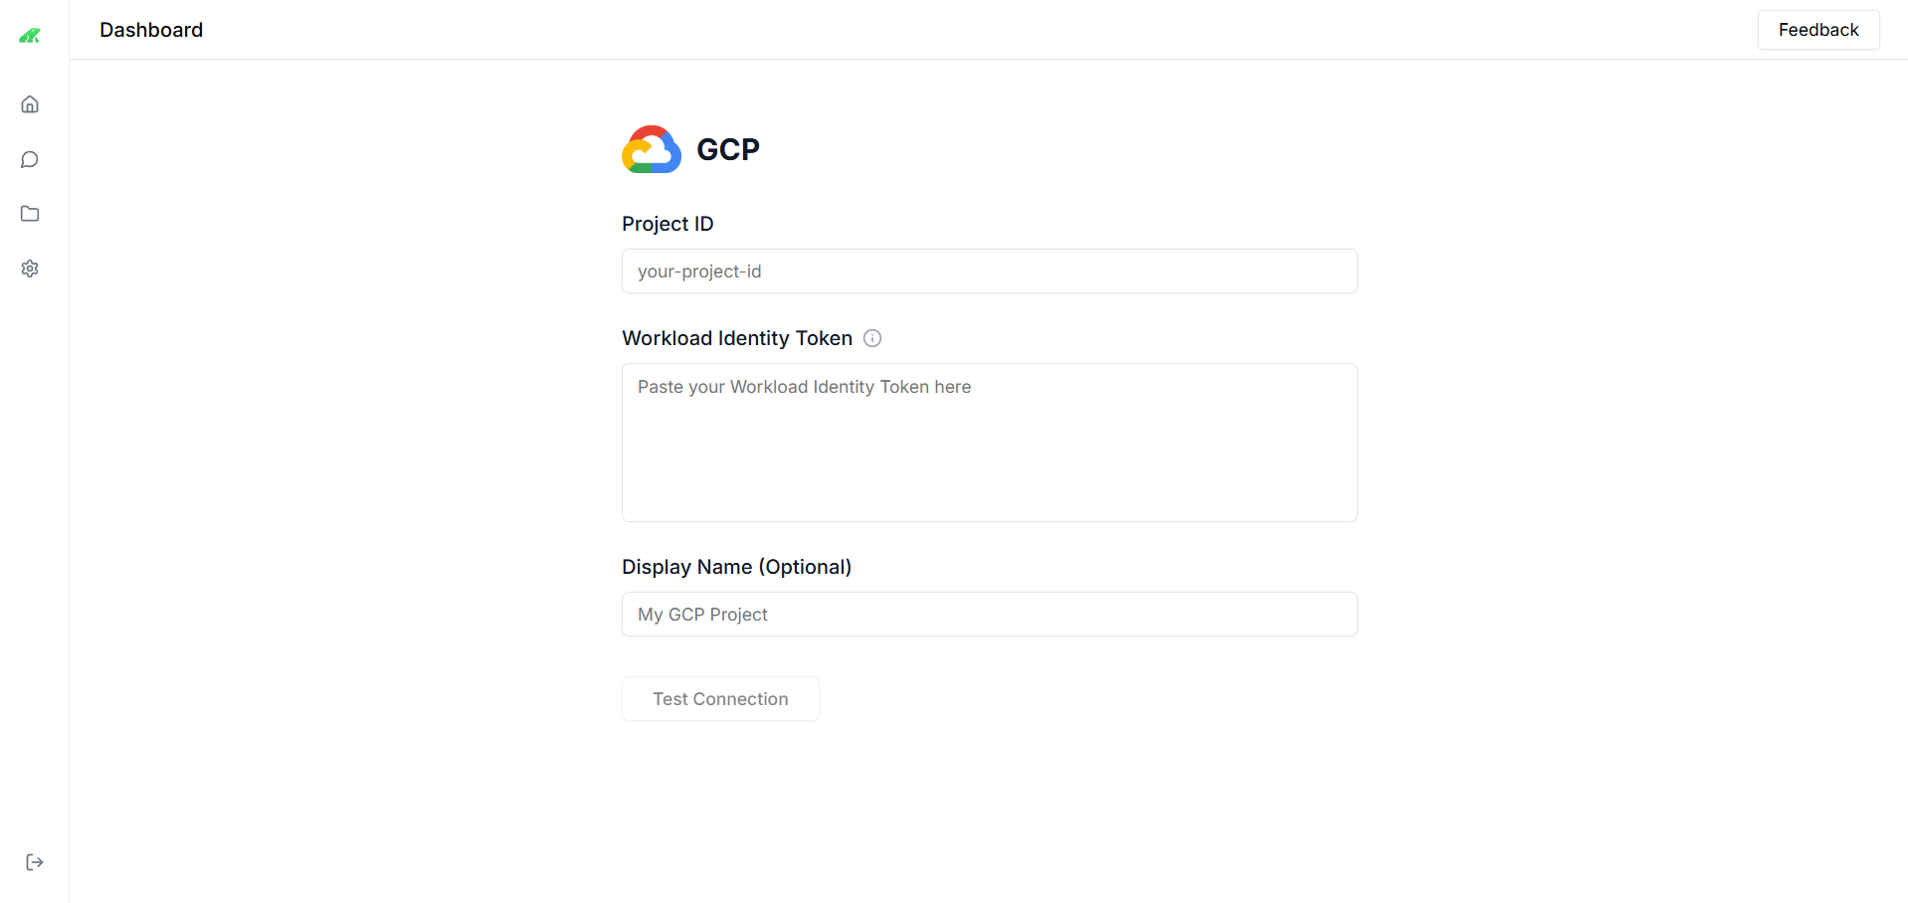Screen dimensions: 1908x903
Task: Open the chat section in the sidebar
Action: pyautogui.click(x=30, y=159)
